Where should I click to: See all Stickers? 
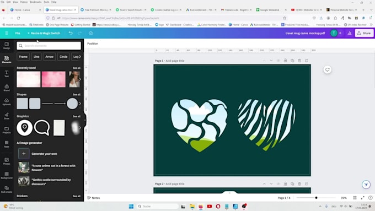(x=77, y=196)
